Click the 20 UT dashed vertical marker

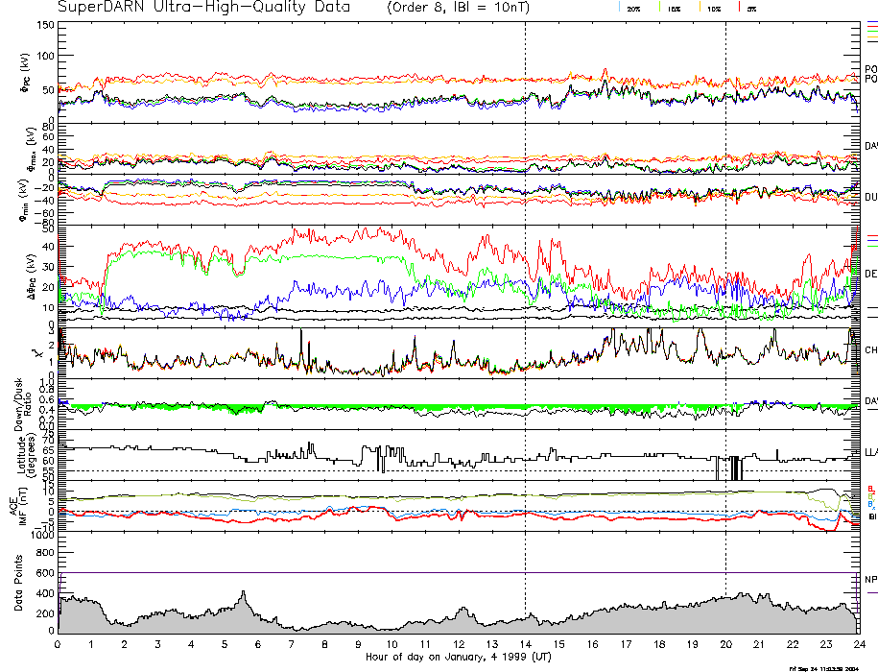point(725,288)
